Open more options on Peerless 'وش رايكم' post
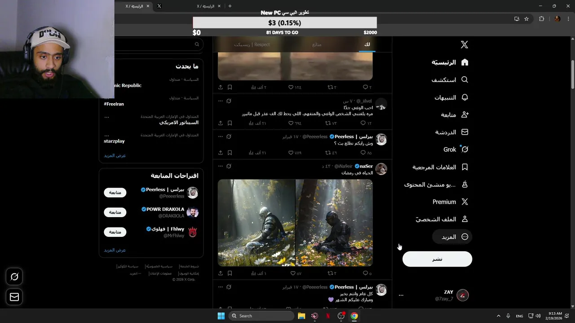The image size is (575, 323). click(221, 136)
